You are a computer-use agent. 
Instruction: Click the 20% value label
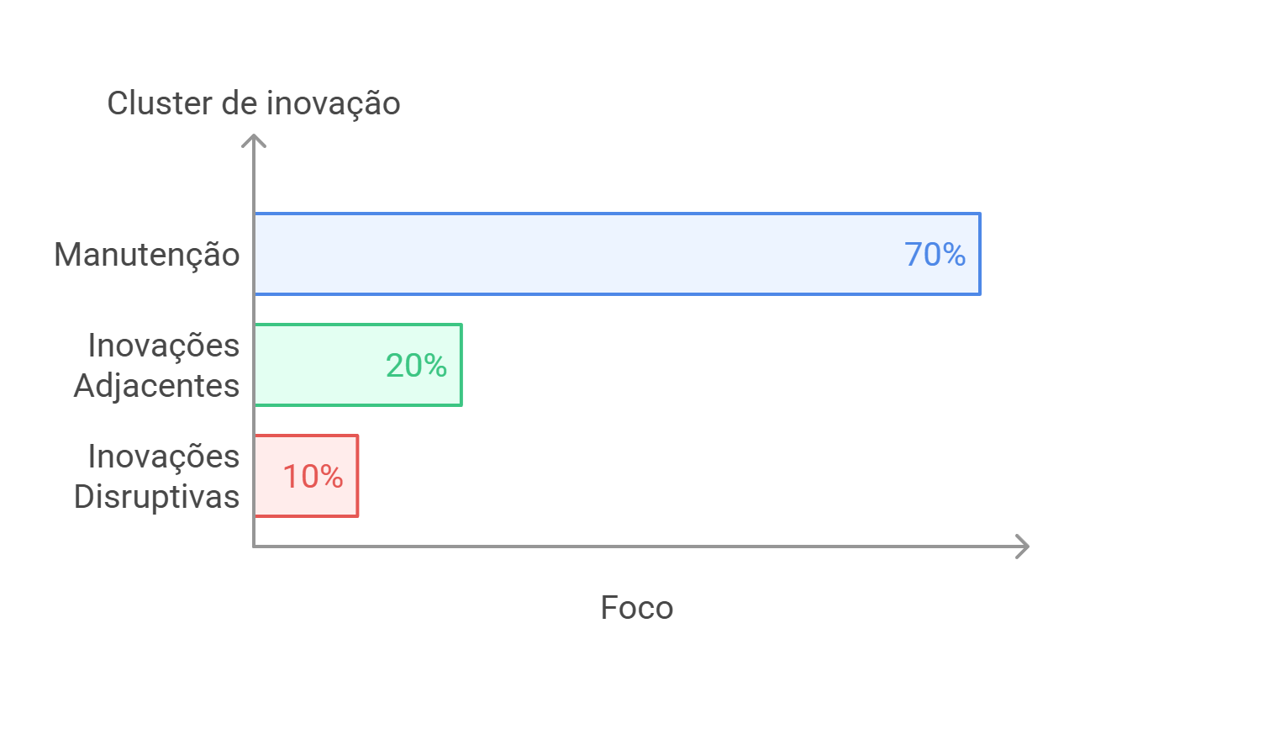(x=416, y=365)
